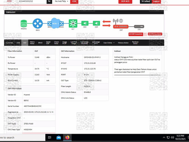Click the gray STB device icon
Screen dimensions: 189x142
coord(139,26)
